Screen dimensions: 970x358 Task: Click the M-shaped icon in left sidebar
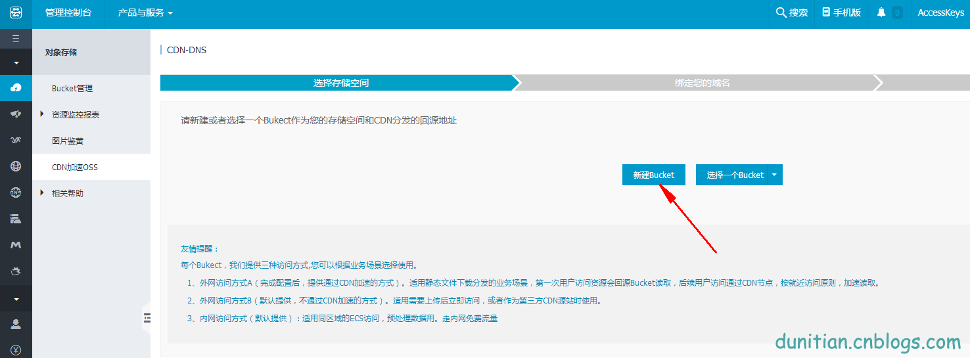[x=16, y=245]
